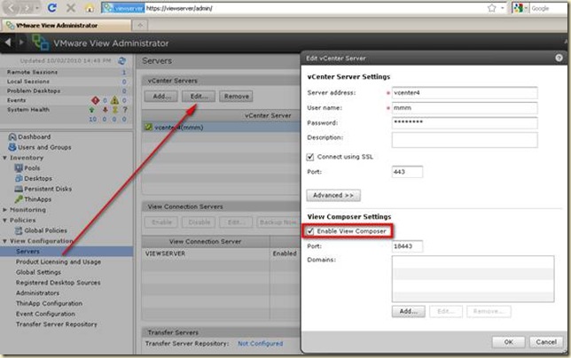
Task: Open Registered Desktop Sources
Action: 58,283
